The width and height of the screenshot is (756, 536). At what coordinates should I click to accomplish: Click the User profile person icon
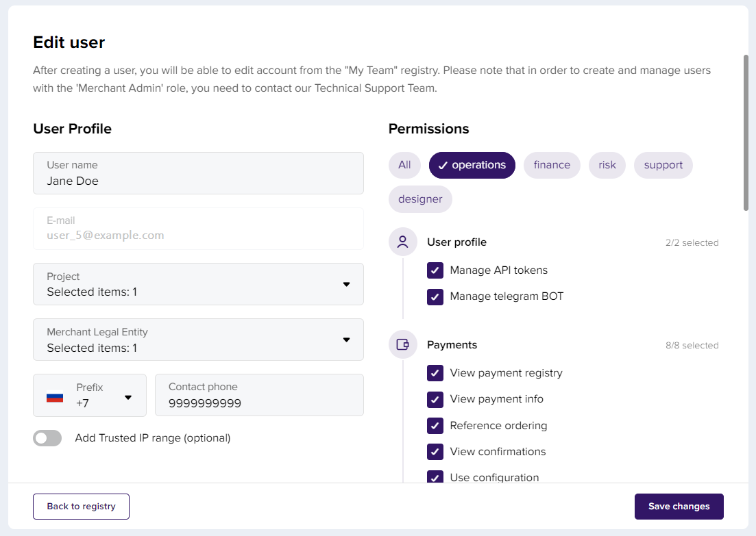(x=402, y=242)
